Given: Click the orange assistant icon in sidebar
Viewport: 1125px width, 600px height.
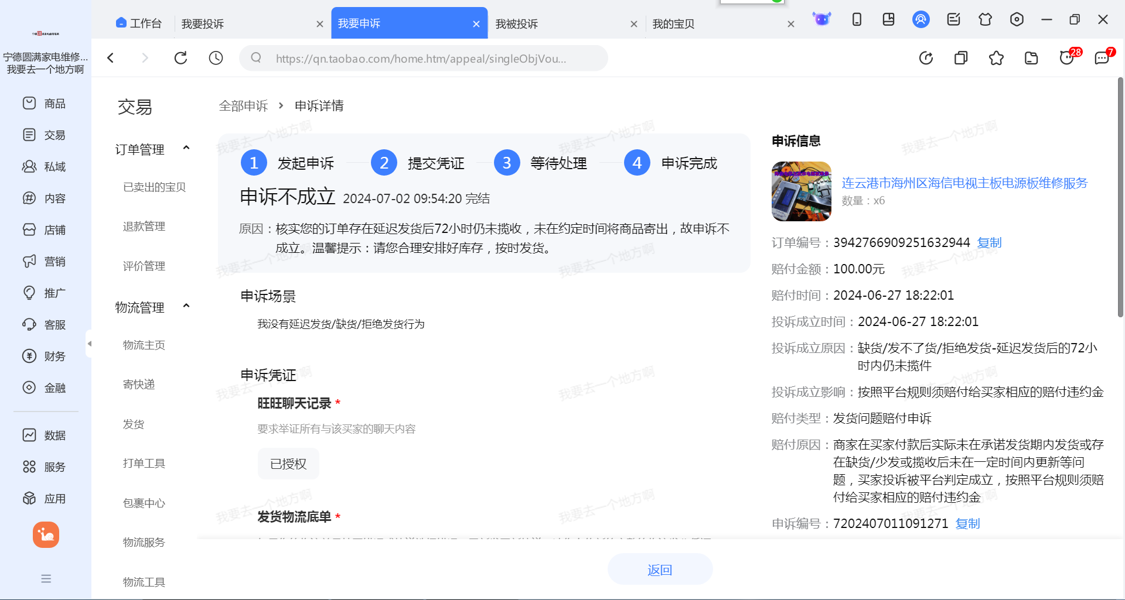Looking at the screenshot, I should pyautogui.click(x=46, y=535).
